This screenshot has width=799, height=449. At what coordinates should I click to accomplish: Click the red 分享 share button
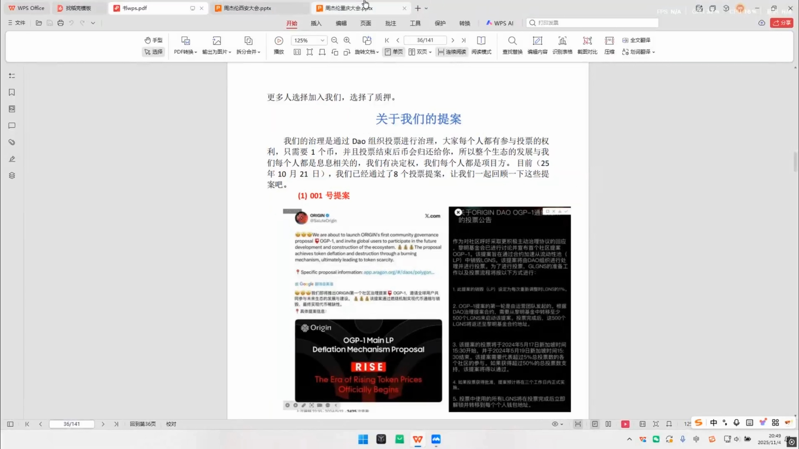(x=781, y=22)
